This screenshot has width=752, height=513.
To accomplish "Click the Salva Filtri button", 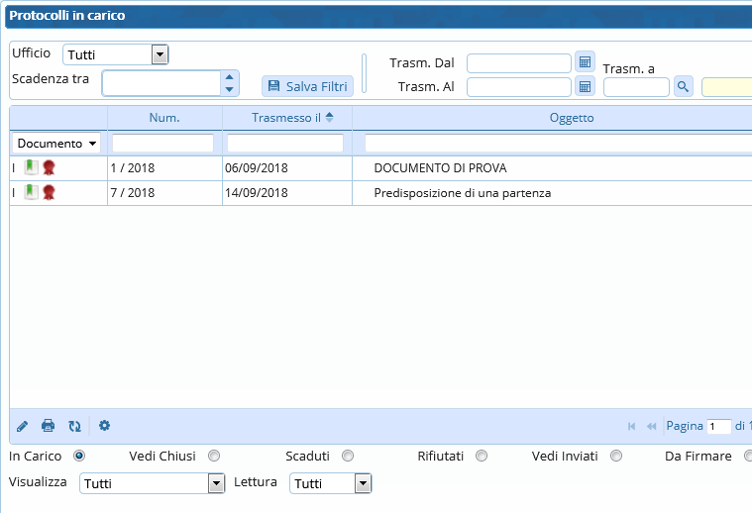I will [x=307, y=86].
